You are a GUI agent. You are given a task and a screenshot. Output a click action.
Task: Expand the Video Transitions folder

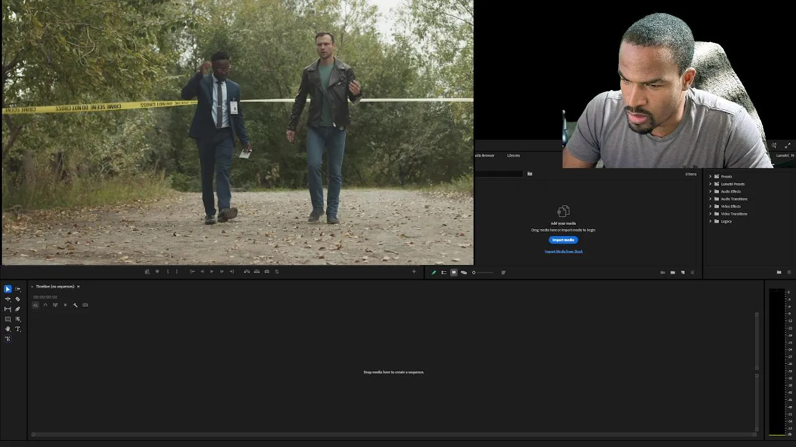[710, 214]
